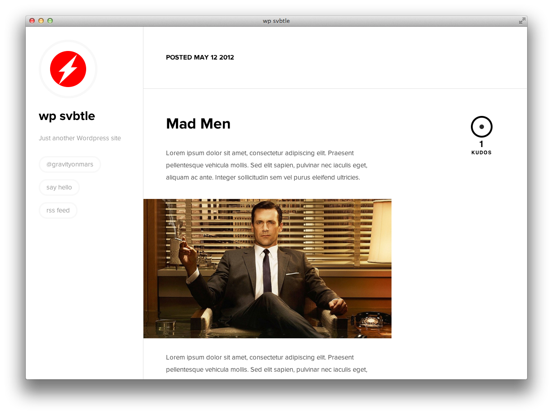Click the Mad Men post image
The width and height of the screenshot is (553, 415).
click(x=267, y=268)
